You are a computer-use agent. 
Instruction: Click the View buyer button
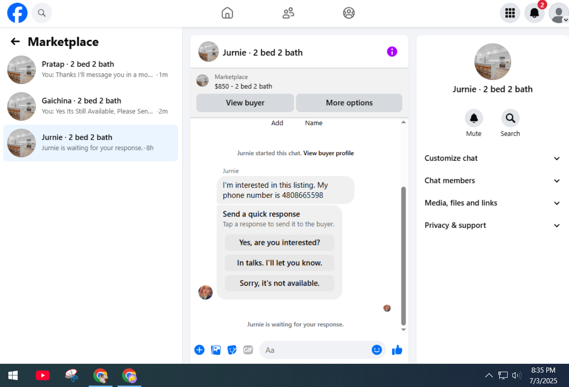[245, 103]
